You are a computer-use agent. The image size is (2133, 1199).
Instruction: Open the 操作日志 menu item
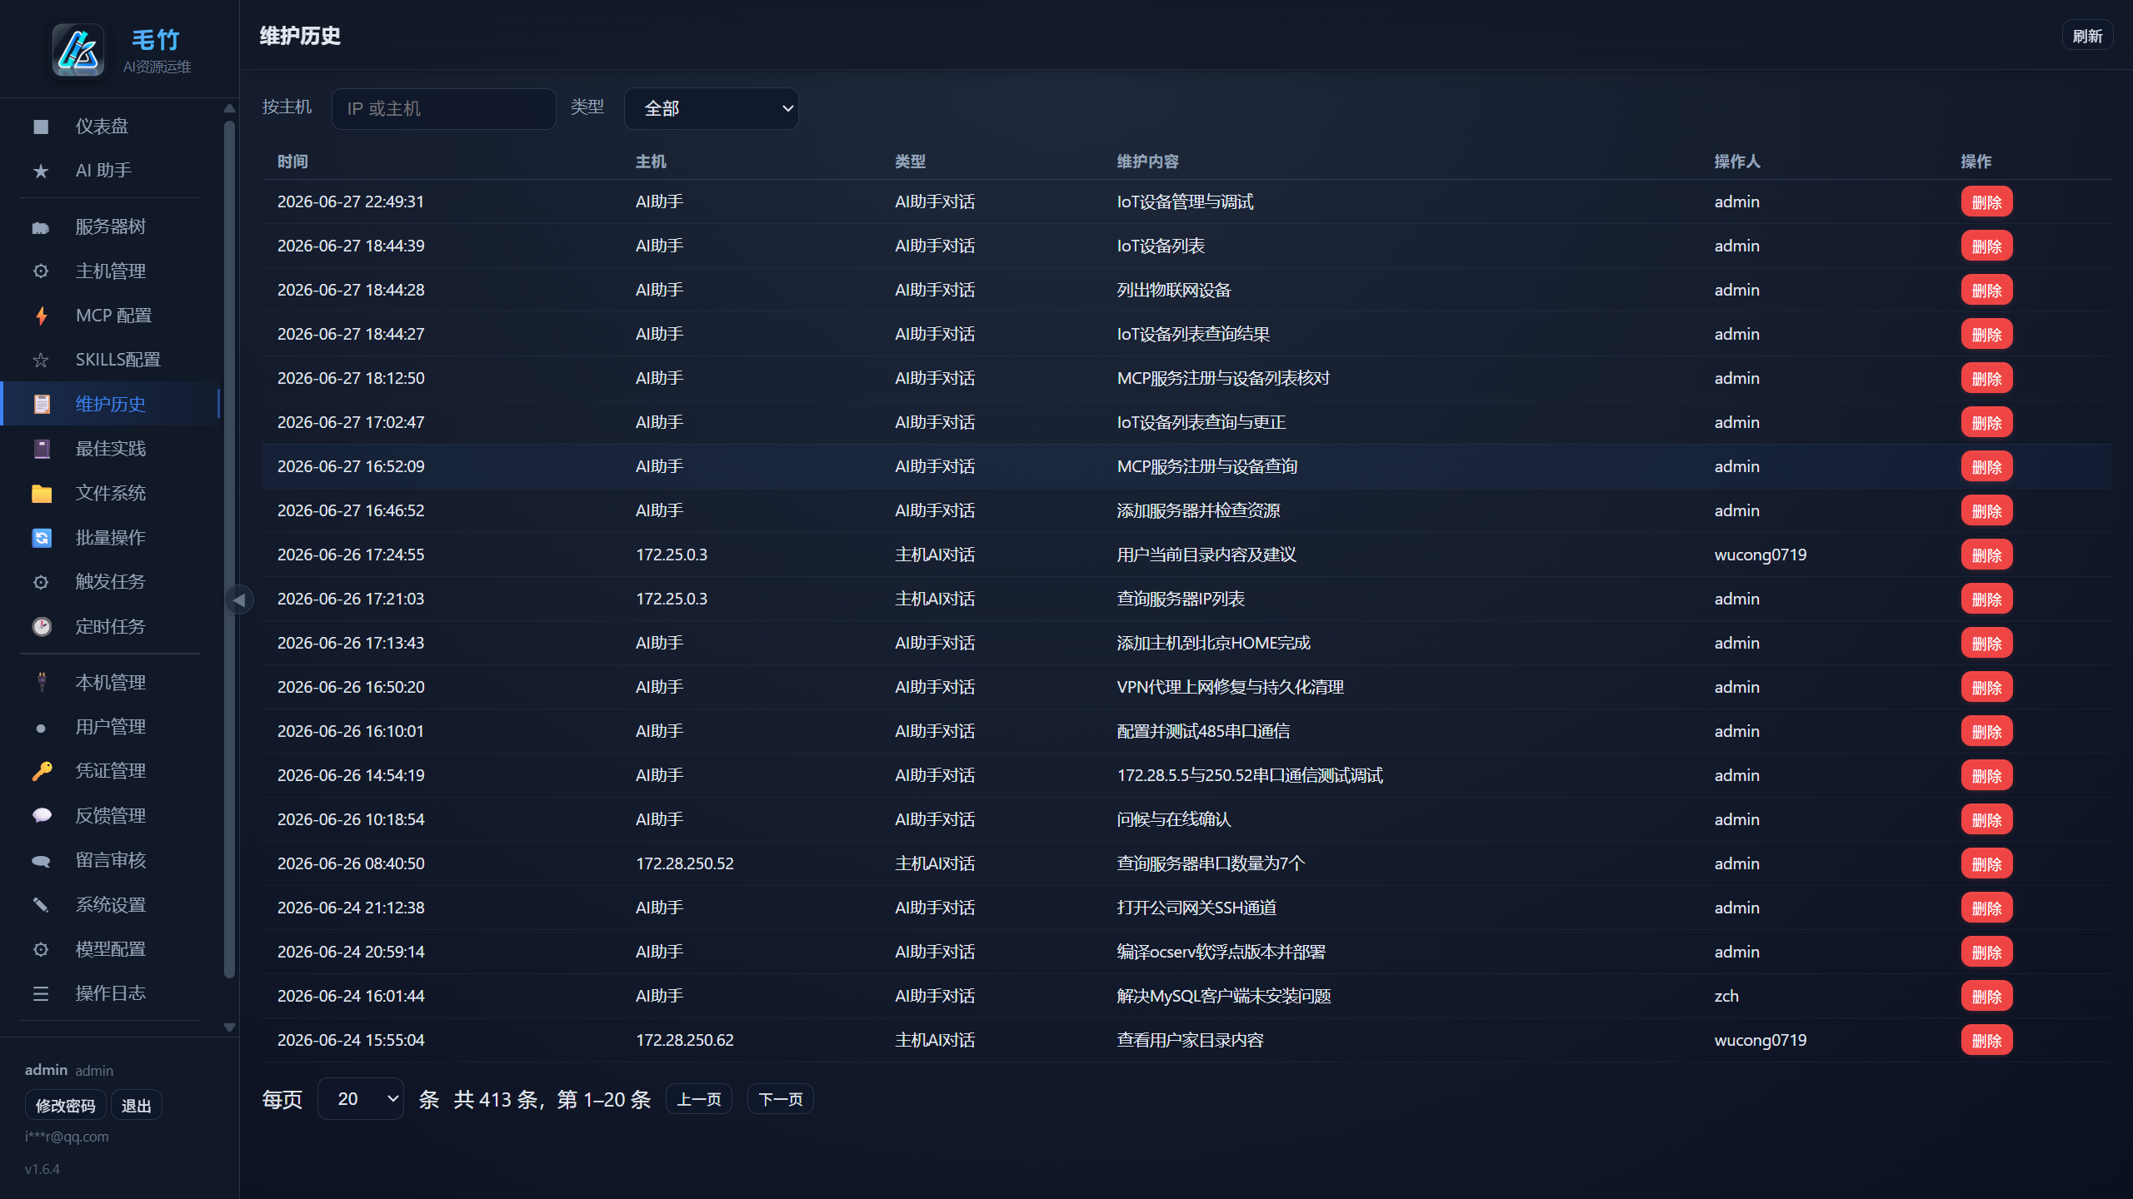[x=110, y=993]
